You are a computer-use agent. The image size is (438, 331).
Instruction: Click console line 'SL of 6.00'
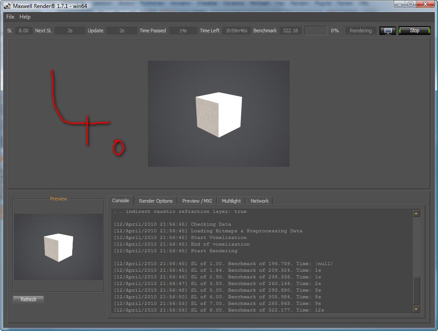[x=217, y=297]
